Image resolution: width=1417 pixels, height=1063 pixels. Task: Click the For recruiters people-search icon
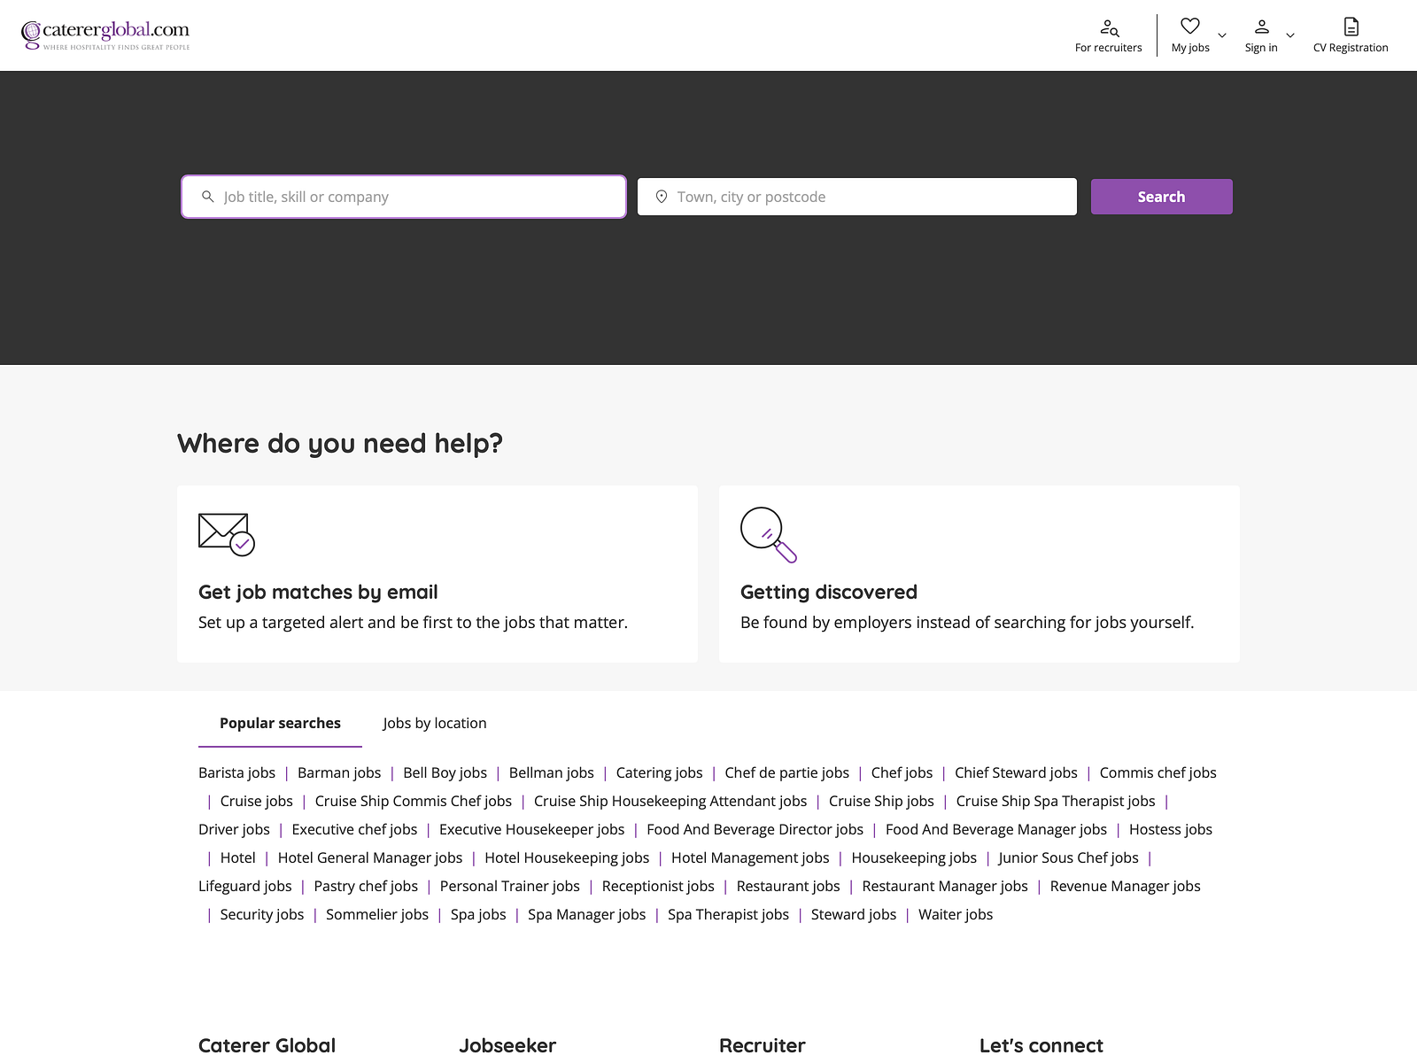[x=1108, y=27]
